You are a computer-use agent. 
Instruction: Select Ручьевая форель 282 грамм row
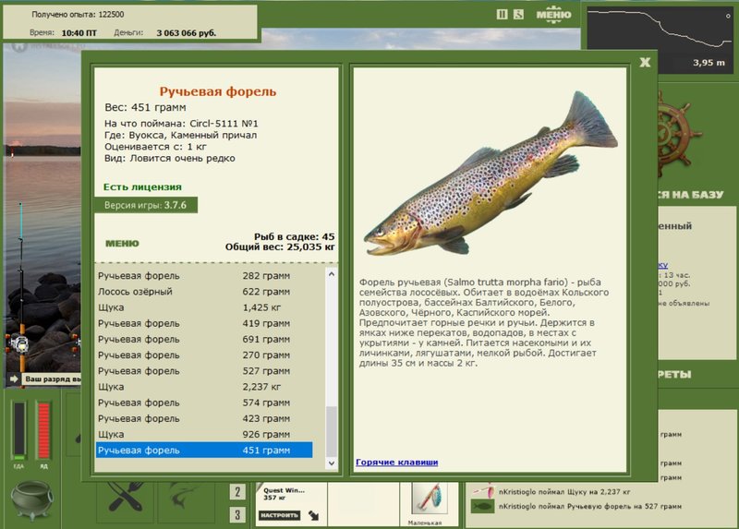pos(204,275)
